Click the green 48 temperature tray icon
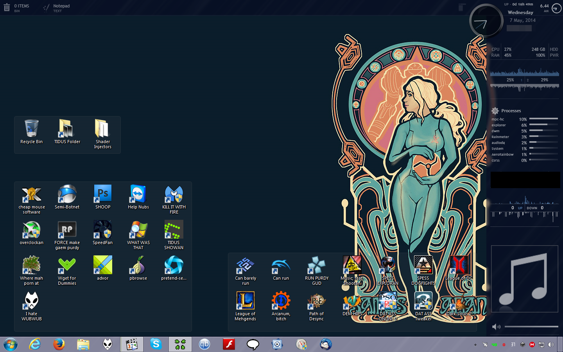 click(x=494, y=345)
